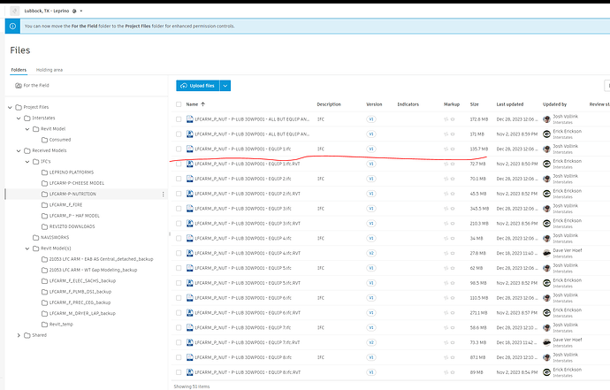Sort by the Name column header
The width and height of the screenshot is (610, 390).
[192, 104]
